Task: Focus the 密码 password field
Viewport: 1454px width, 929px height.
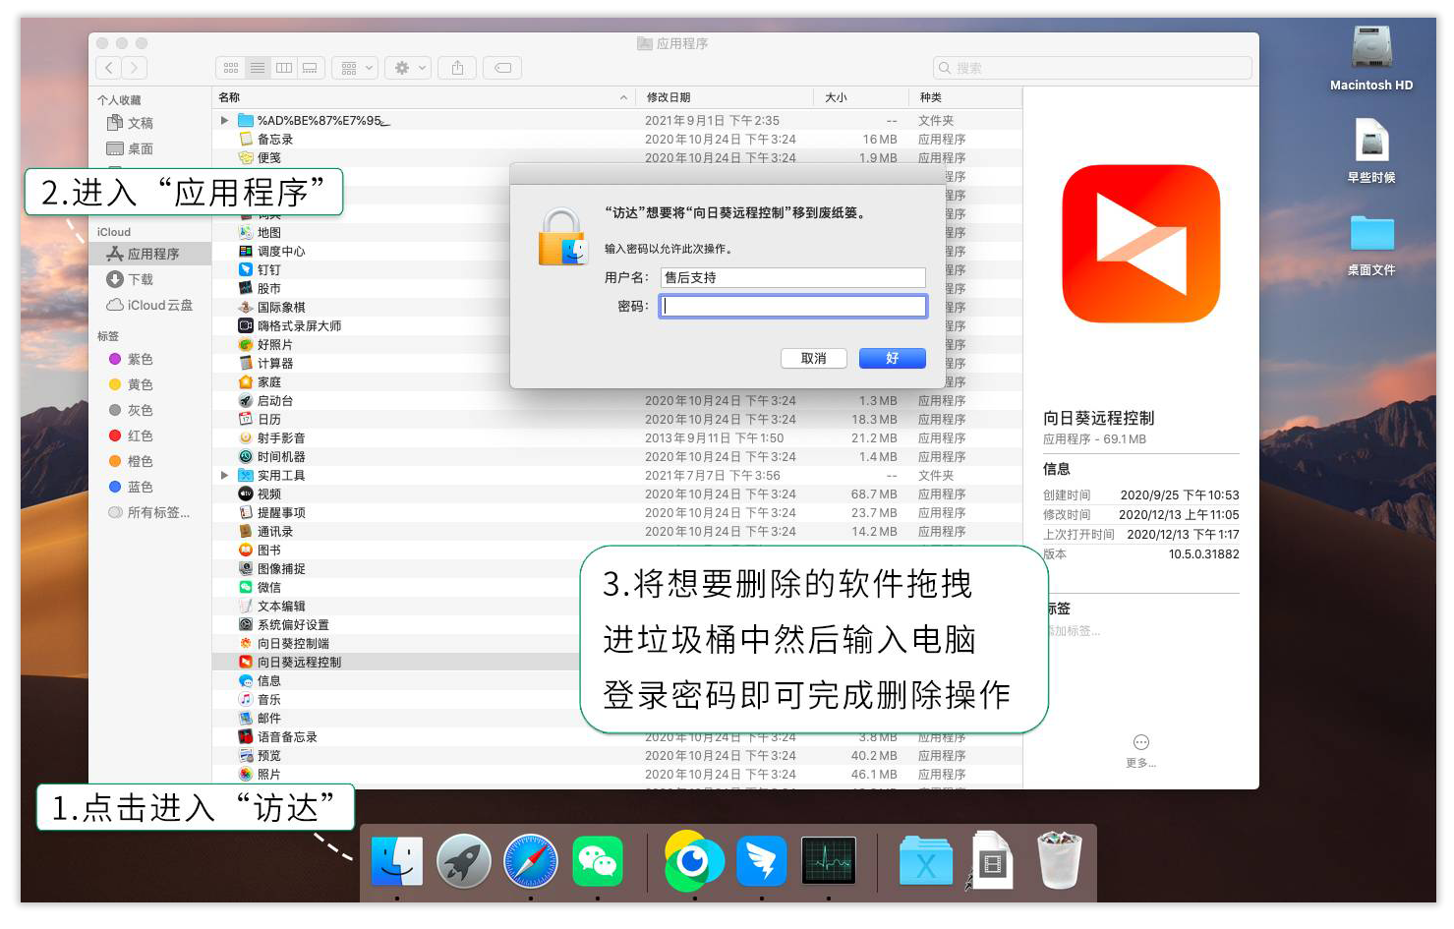Action: (x=792, y=306)
